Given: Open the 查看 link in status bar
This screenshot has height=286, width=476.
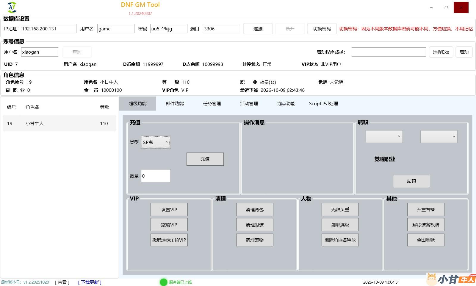Looking at the screenshot, I should (62, 282).
